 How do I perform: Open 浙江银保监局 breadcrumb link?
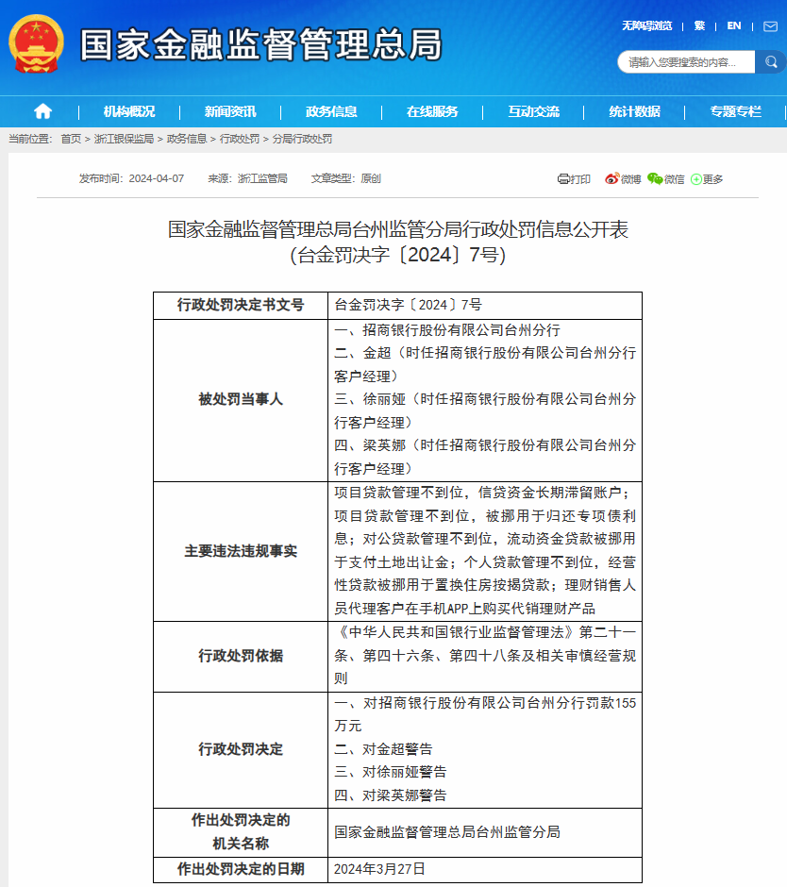point(124,139)
